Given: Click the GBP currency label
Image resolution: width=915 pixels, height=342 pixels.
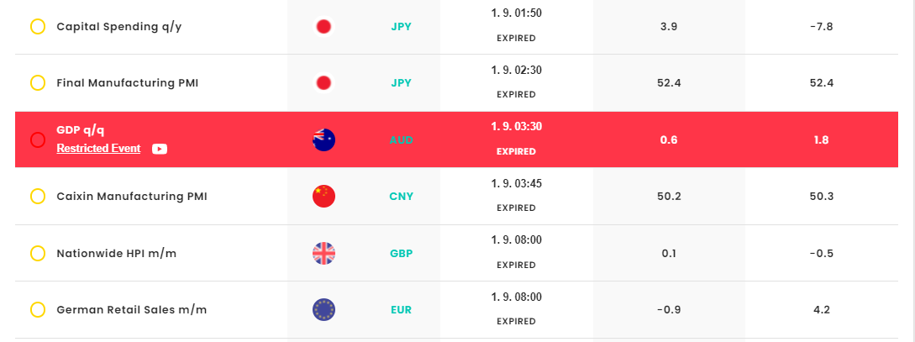Looking at the screenshot, I should click(402, 253).
